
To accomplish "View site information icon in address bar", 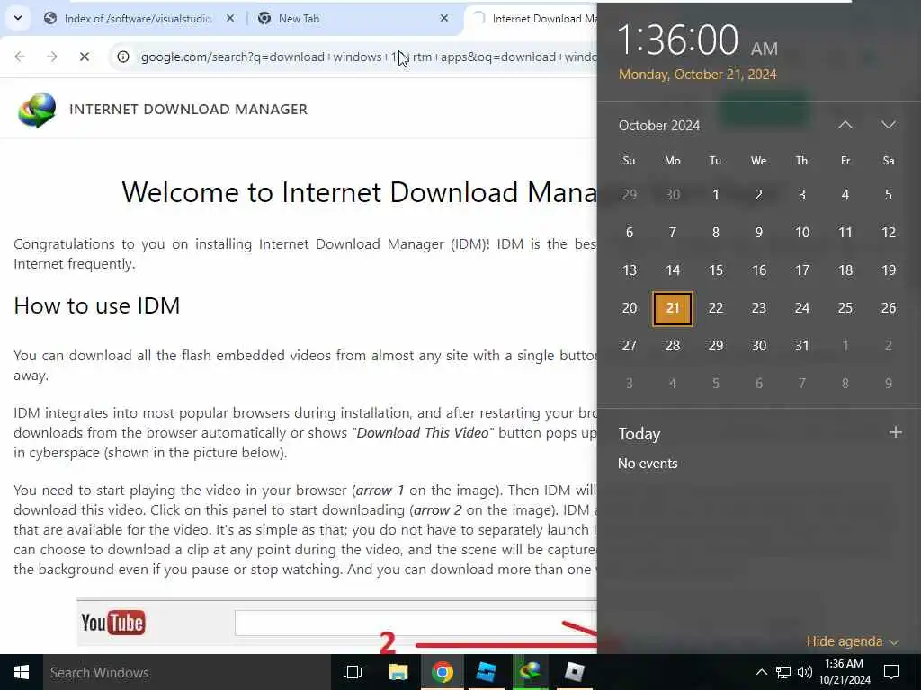I will 122,57.
